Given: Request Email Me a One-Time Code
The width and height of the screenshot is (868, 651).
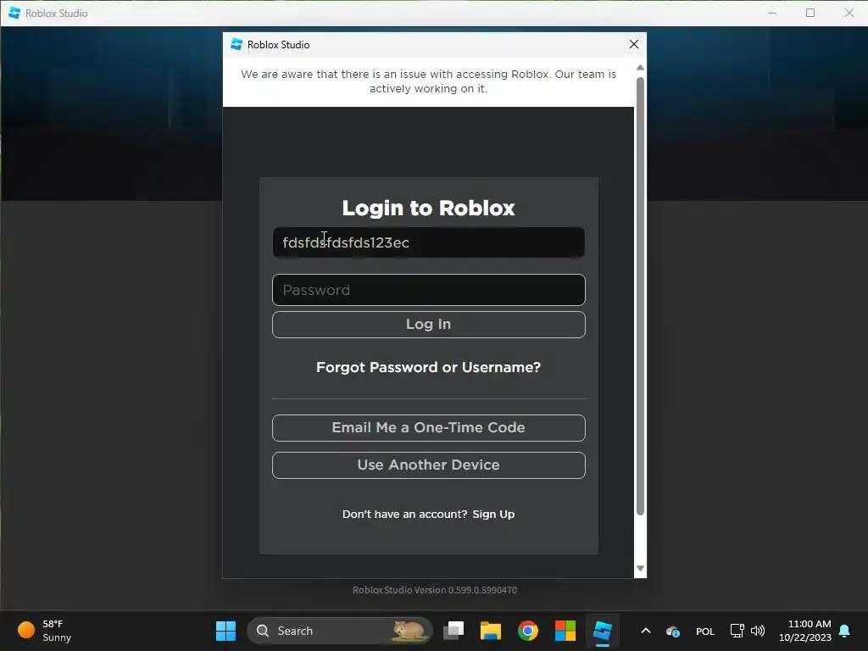Looking at the screenshot, I should [428, 428].
